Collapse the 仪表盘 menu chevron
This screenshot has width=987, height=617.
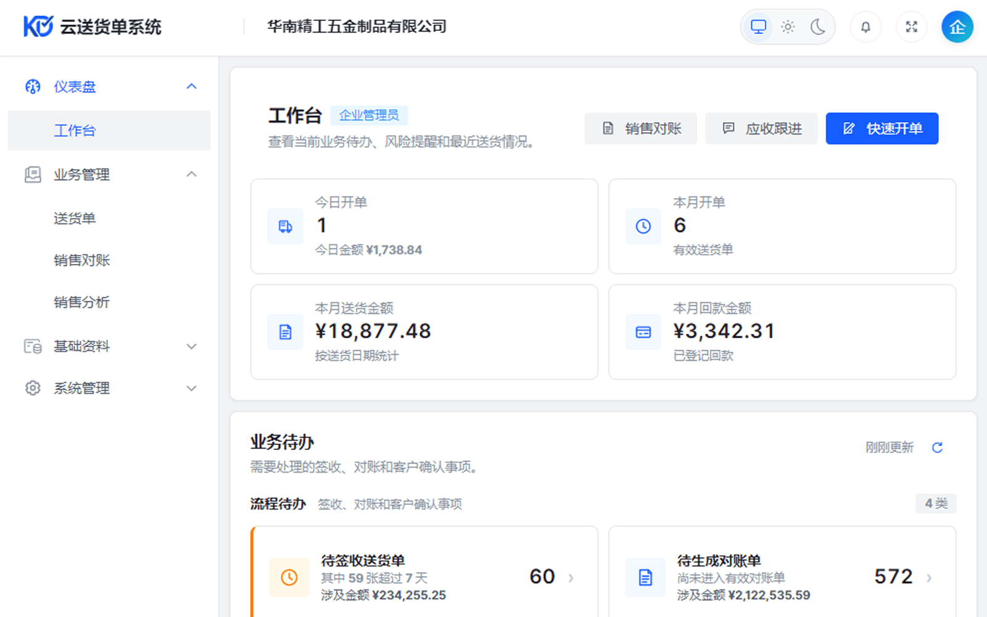click(x=192, y=86)
